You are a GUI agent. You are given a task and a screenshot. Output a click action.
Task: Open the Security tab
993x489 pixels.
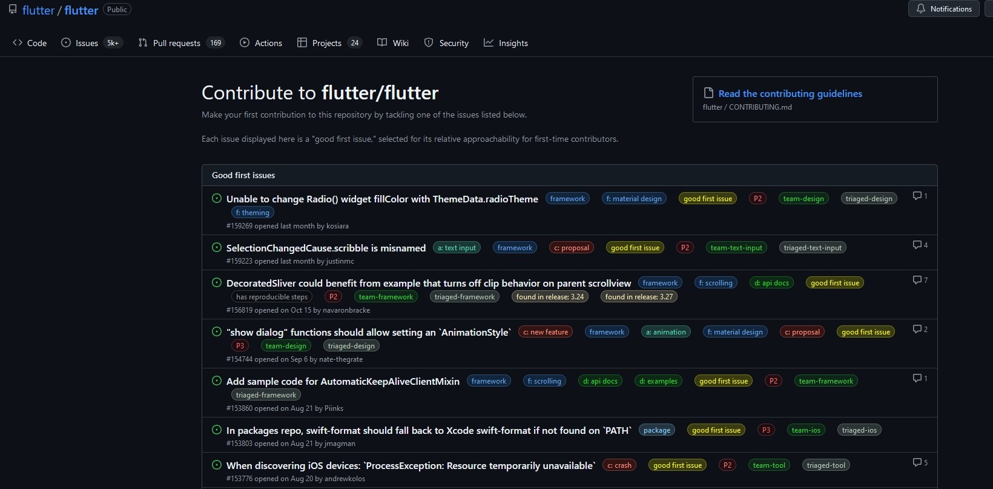coord(446,43)
